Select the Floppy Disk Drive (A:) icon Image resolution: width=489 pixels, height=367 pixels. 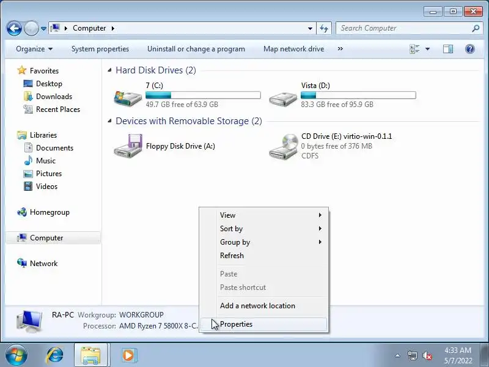[x=128, y=146]
